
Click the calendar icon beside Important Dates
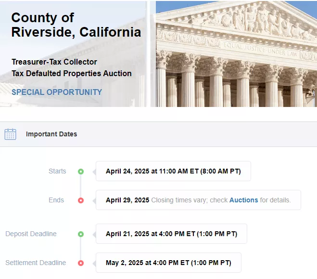click(x=10, y=134)
